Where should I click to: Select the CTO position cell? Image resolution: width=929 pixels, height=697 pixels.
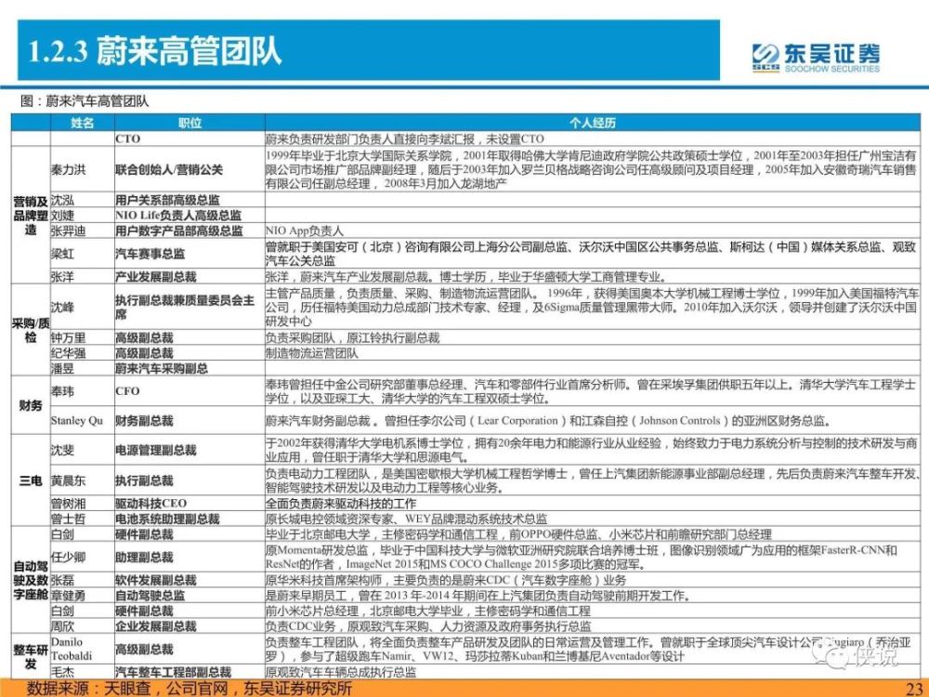[190, 138]
